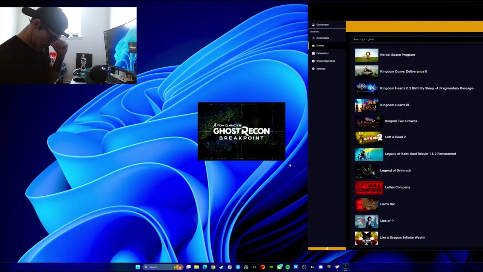
Task: Open Epic Games Launcher taskbar icon
Action: click(329, 267)
